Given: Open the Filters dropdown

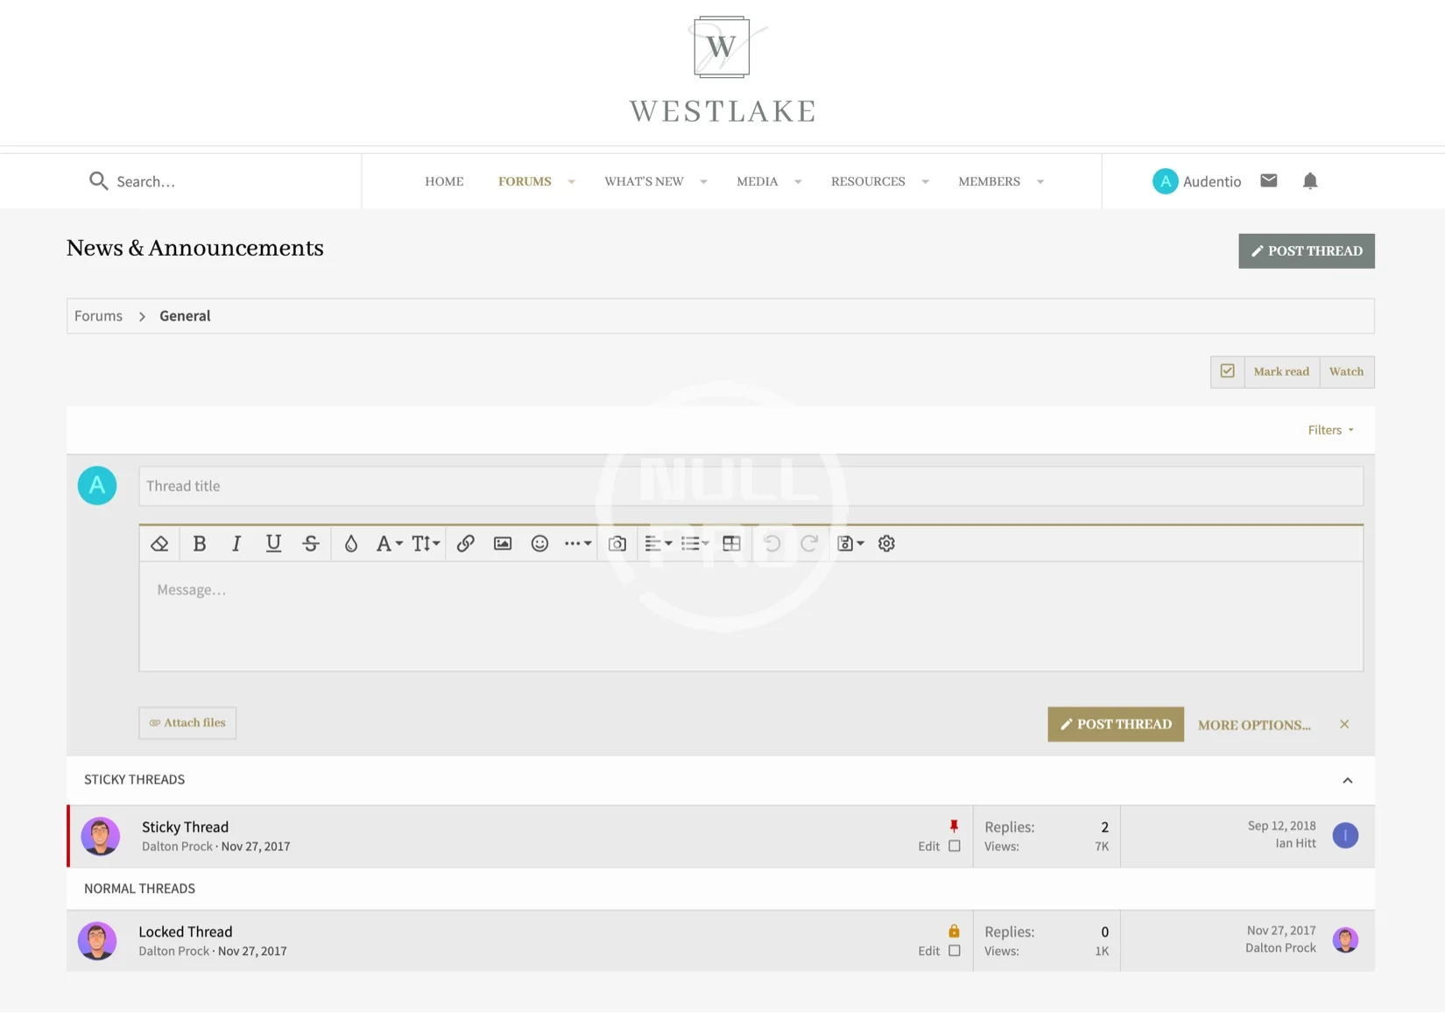Looking at the screenshot, I should click(1330, 430).
